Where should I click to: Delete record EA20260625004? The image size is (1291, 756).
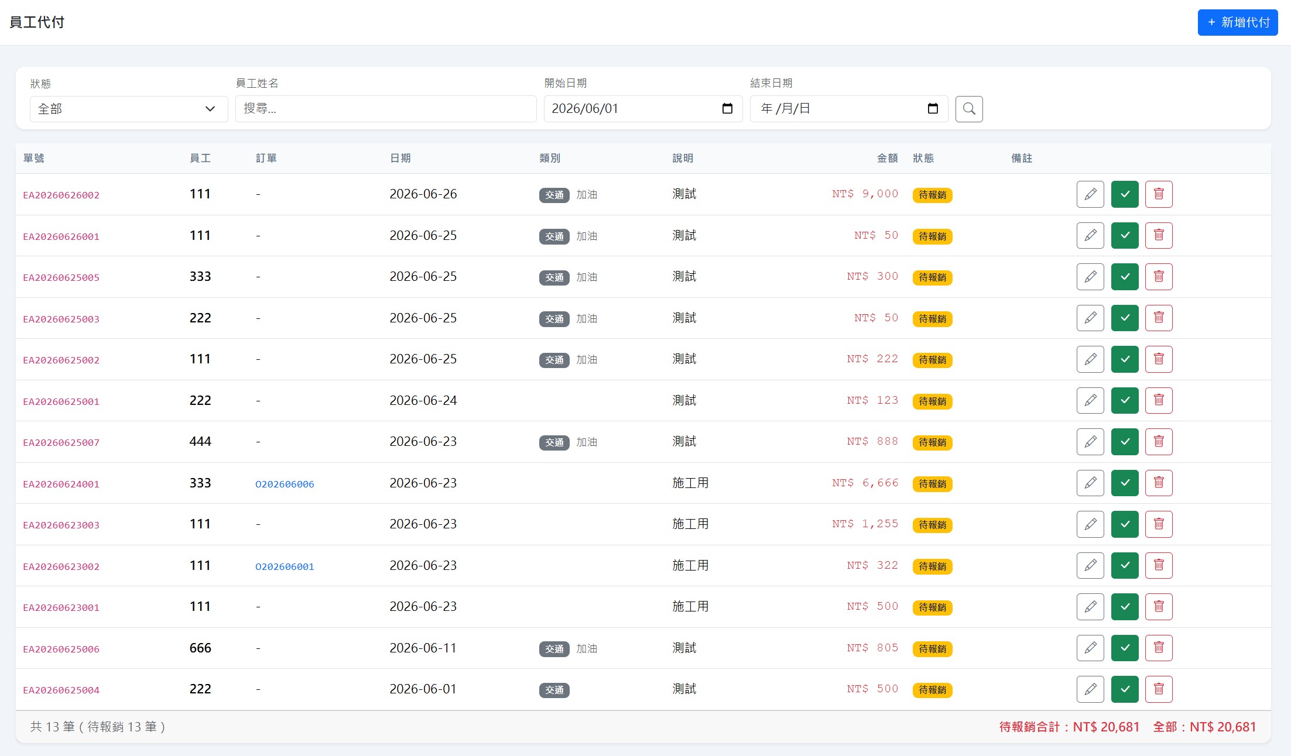point(1159,689)
